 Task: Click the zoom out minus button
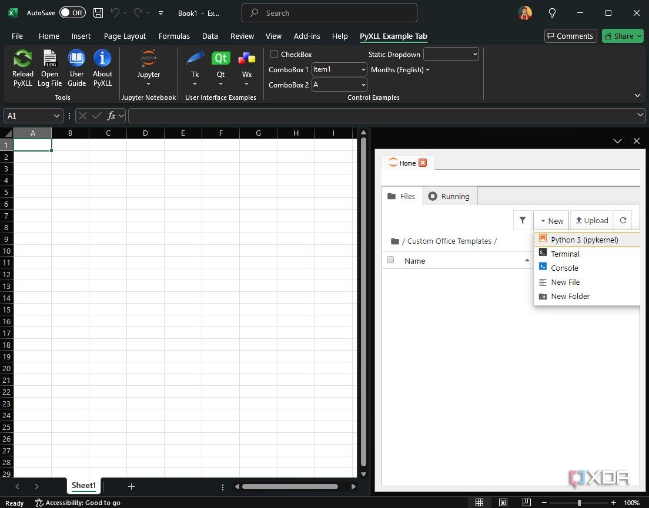pos(544,503)
